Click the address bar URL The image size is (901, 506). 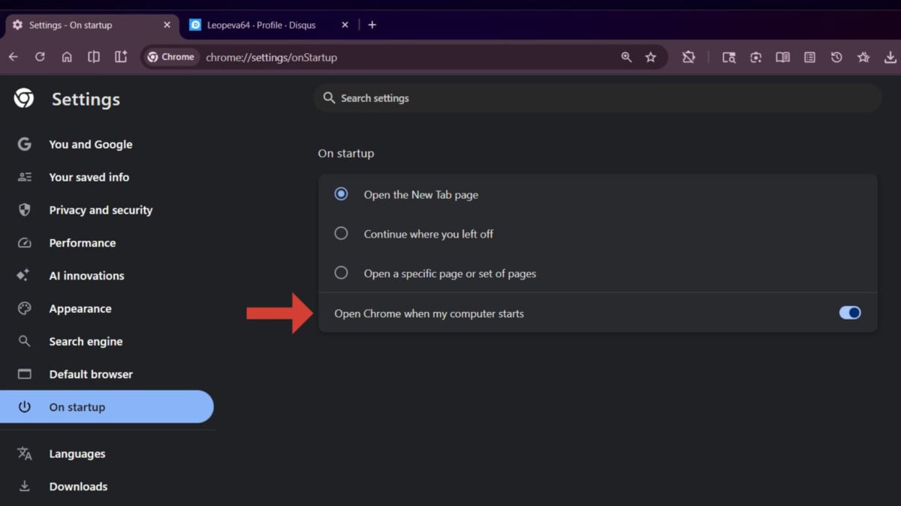272,57
